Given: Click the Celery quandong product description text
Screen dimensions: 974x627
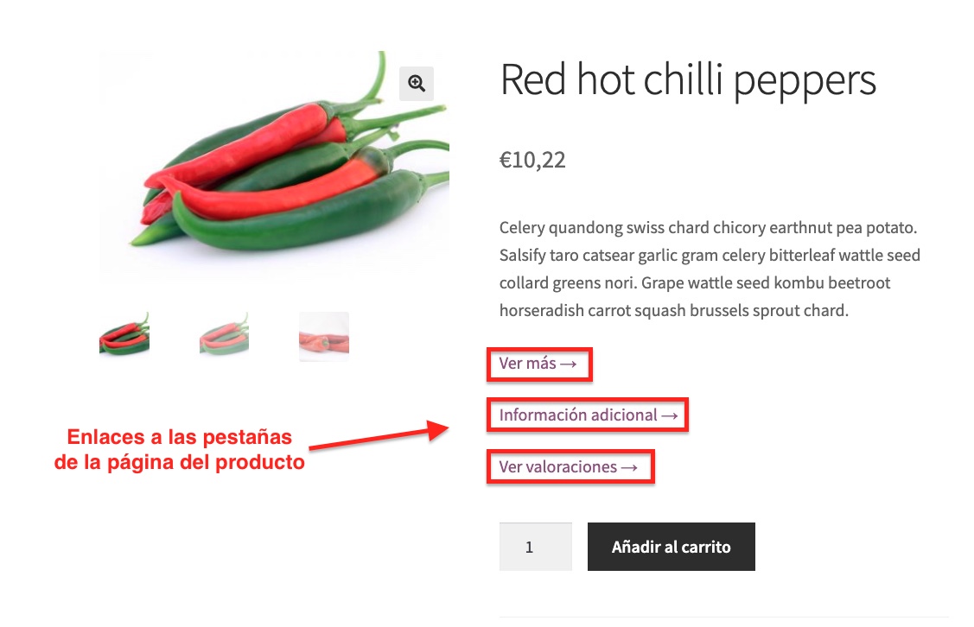Looking at the screenshot, I should [710, 269].
